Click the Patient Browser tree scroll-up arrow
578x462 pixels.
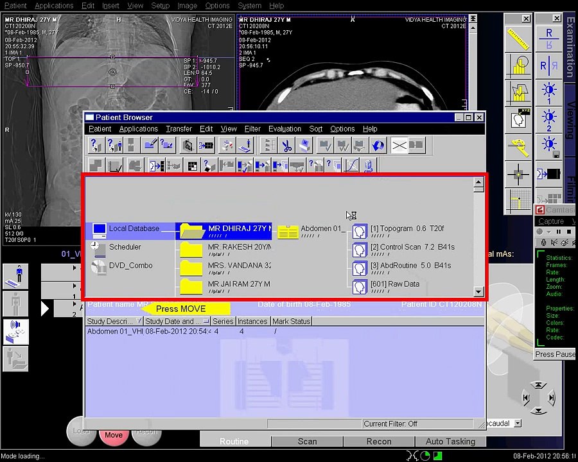click(478, 182)
